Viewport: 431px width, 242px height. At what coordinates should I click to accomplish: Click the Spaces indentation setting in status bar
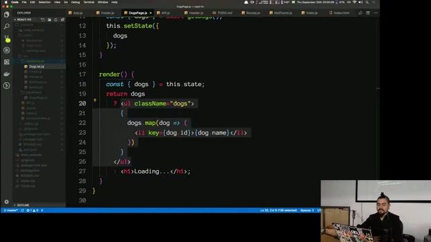click(x=307, y=210)
